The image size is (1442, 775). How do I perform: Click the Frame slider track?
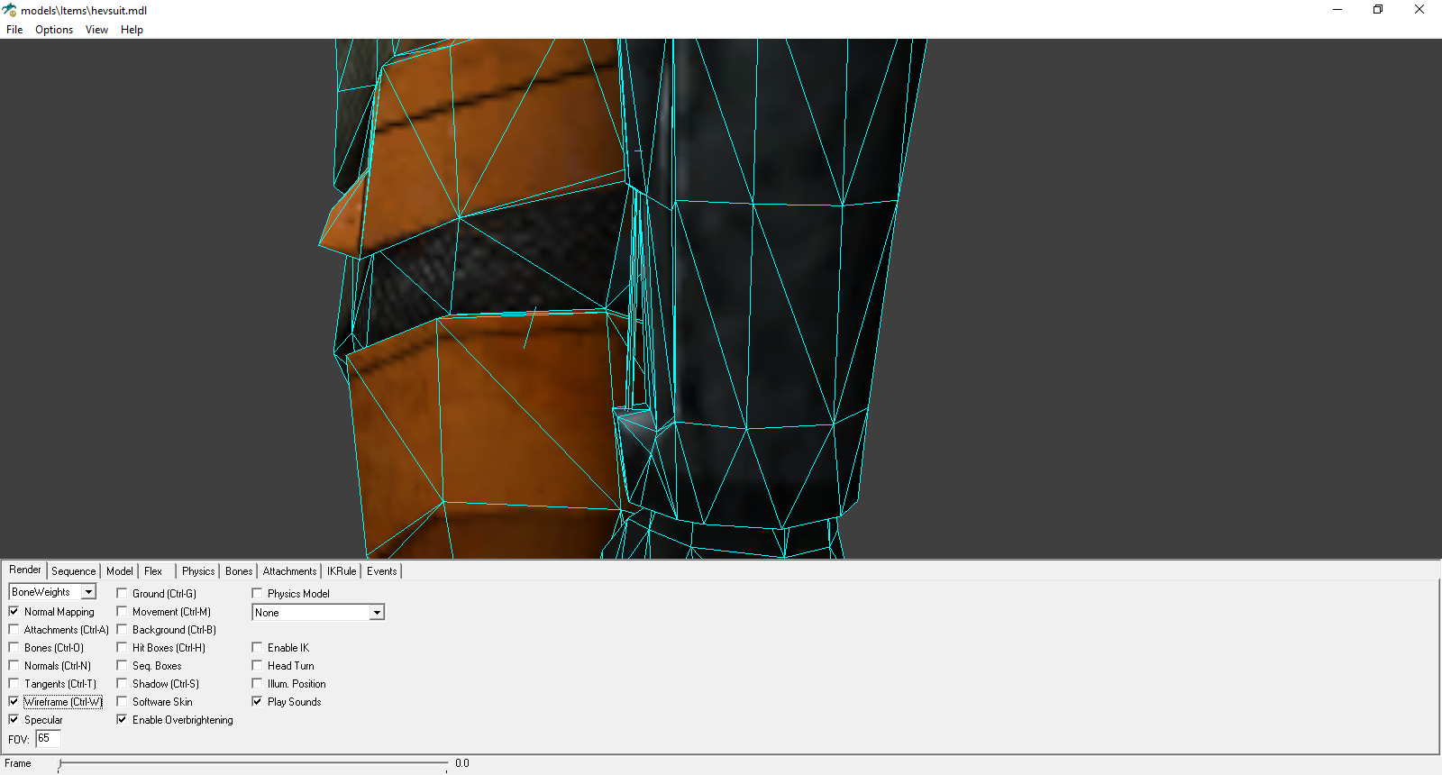tap(252, 763)
